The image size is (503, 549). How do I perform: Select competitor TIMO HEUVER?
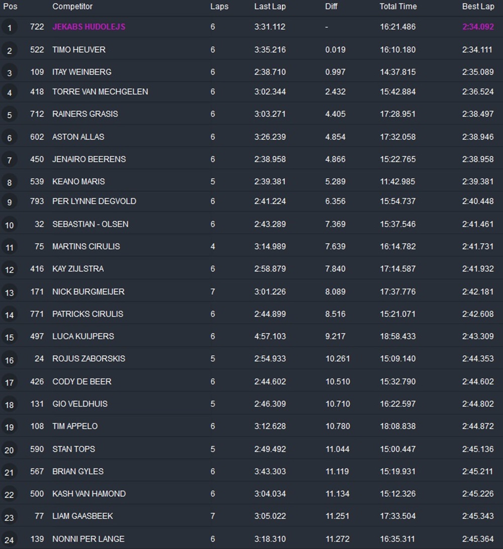pyautogui.click(x=79, y=49)
